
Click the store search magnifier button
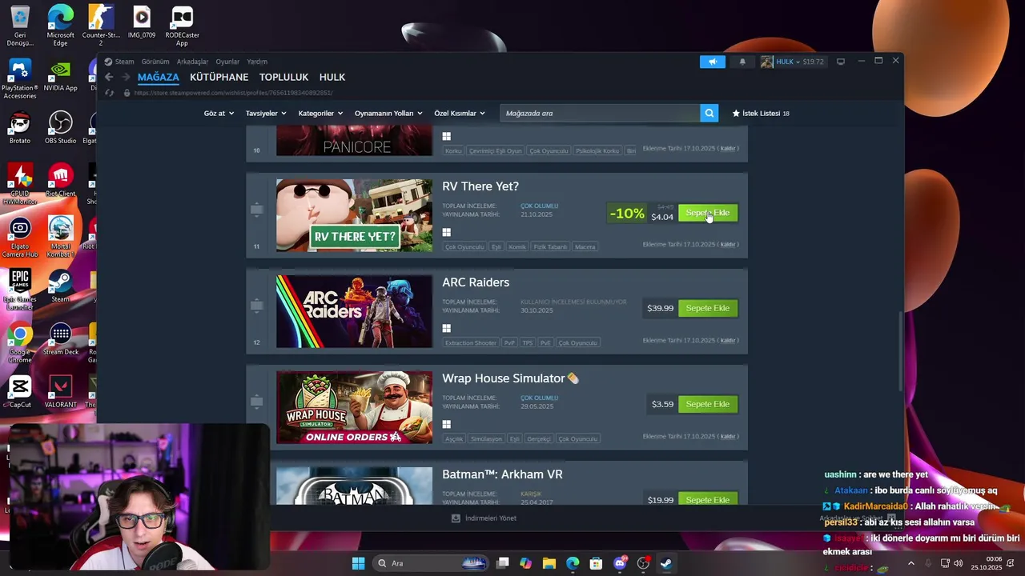[709, 114]
